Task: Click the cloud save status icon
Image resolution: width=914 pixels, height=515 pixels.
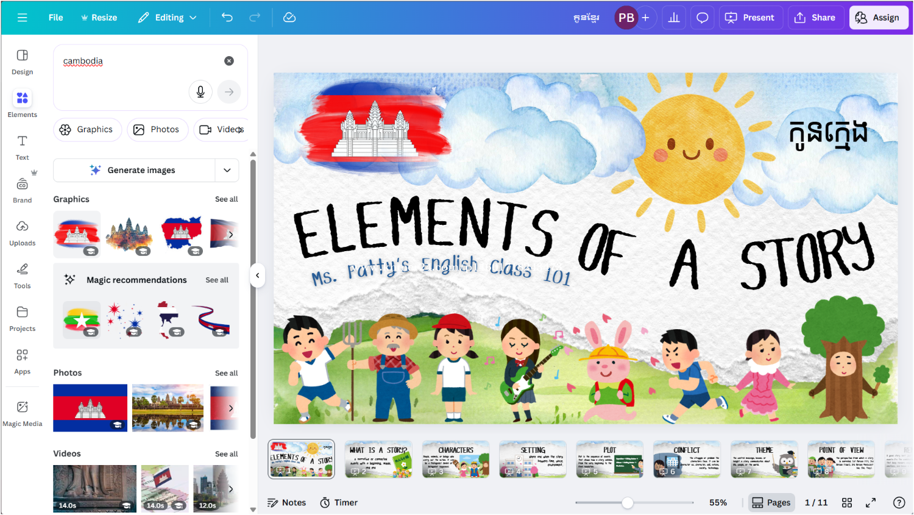Action: [x=289, y=18]
